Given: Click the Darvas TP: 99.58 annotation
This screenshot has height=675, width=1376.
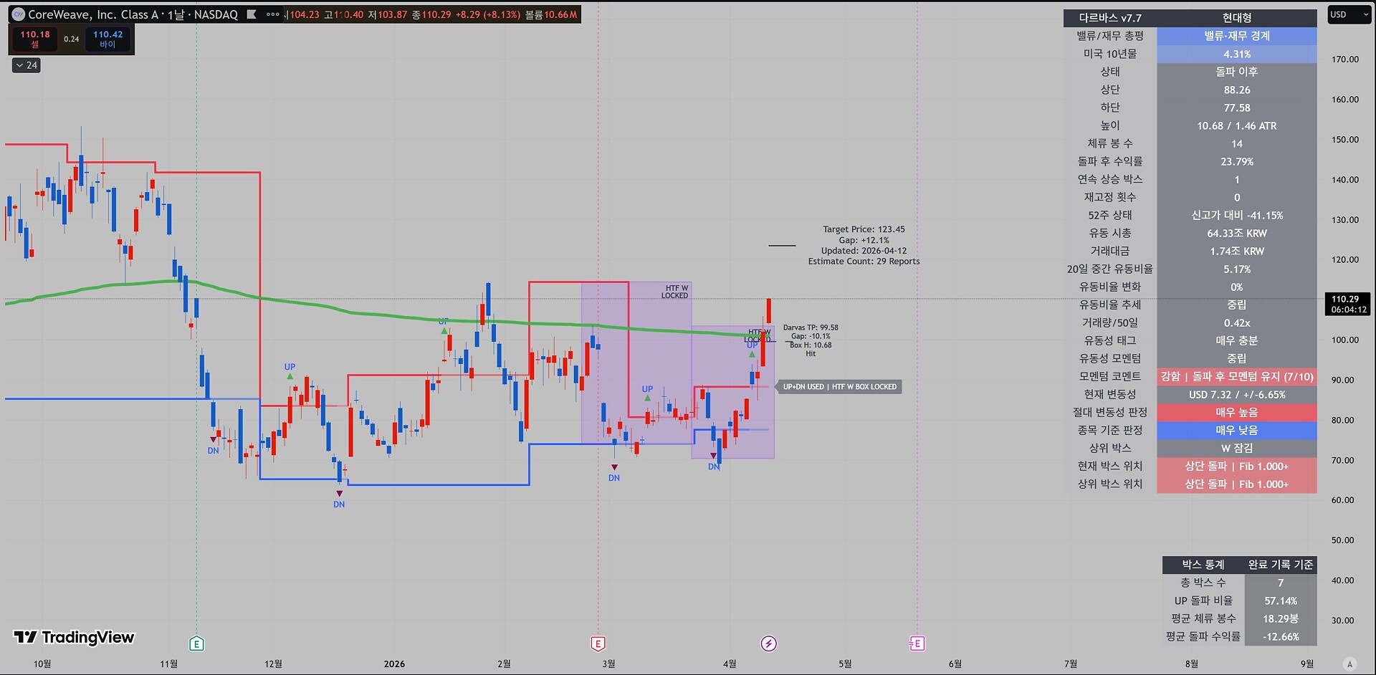Looking at the screenshot, I should click(811, 327).
